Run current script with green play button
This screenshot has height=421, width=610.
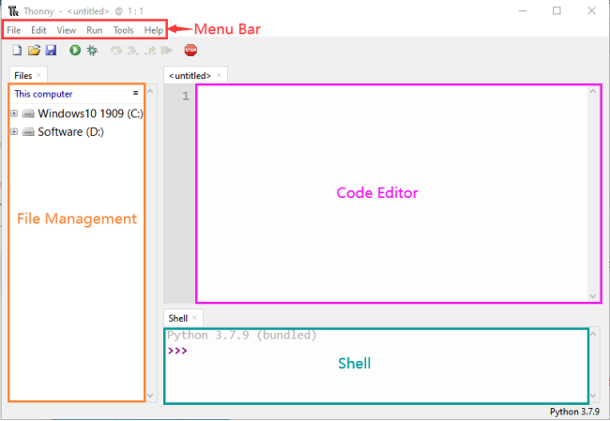point(75,50)
